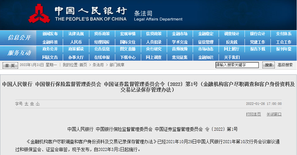
Task: Open 政务公开 menu item
Action: tap(50, 49)
